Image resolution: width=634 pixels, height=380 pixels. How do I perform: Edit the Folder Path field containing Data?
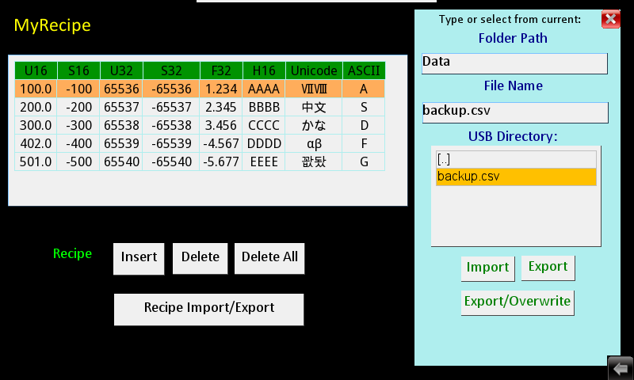[x=514, y=63]
